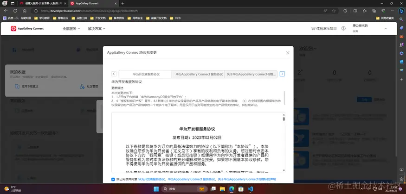Close the AppGallery Connect browser tab
The height and width of the screenshot is (194, 406).
pyautogui.click(x=115, y=3)
